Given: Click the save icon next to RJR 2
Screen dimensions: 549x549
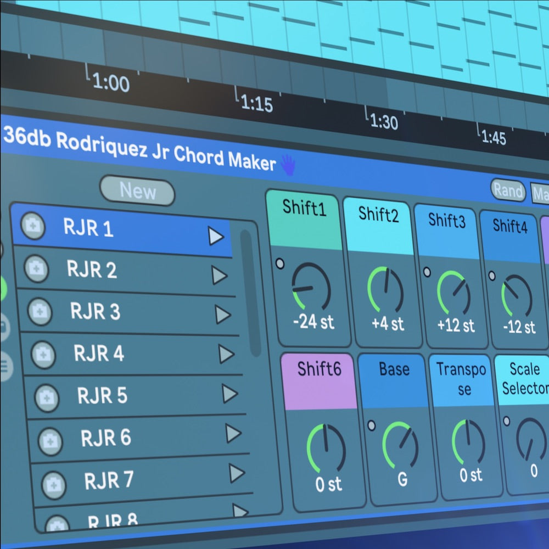Looking at the screenshot, I should point(37,268).
